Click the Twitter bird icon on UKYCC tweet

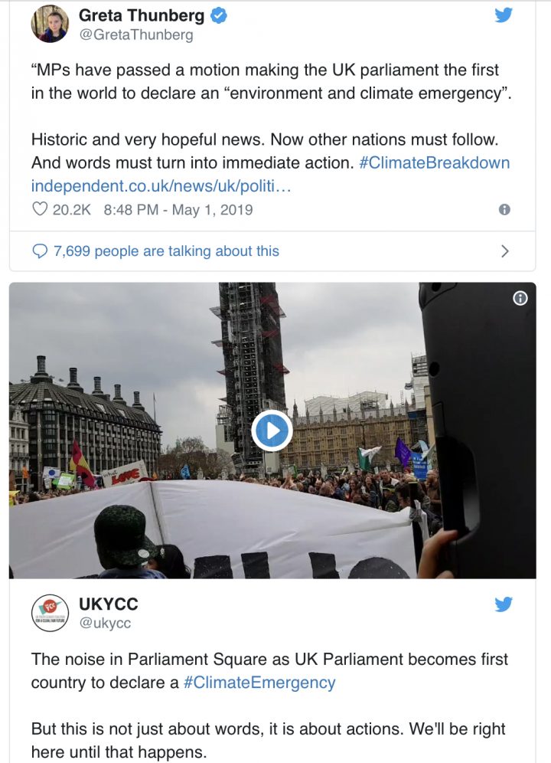504,604
